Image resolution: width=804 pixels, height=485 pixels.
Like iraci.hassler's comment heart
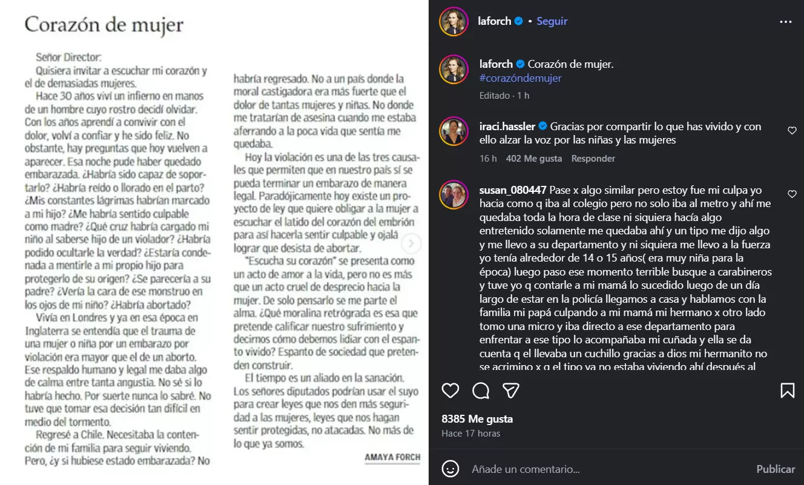792,130
